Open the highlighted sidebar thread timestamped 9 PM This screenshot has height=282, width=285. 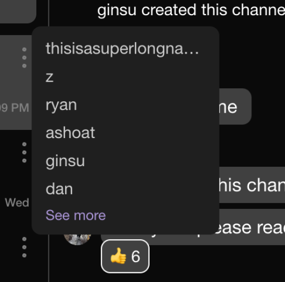[x=16, y=83]
